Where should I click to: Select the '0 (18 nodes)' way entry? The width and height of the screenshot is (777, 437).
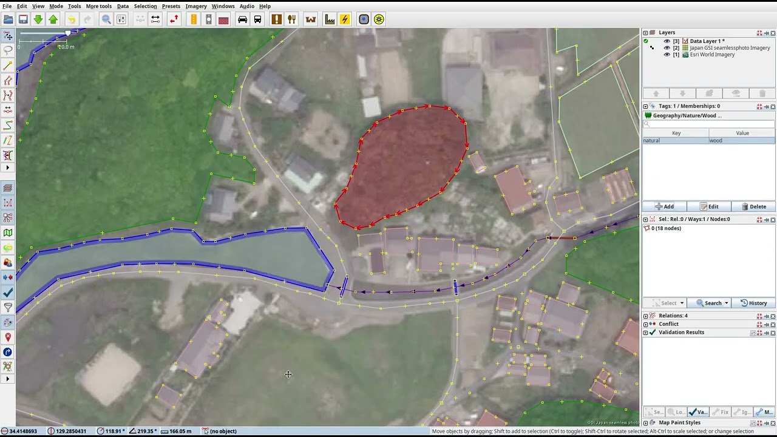(x=666, y=228)
